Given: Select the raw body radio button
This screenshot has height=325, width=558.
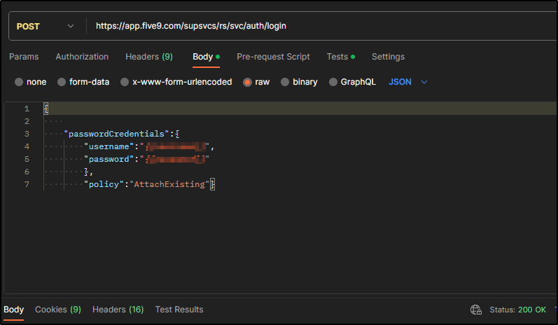Looking at the screenshot, I should pos(247,82).
